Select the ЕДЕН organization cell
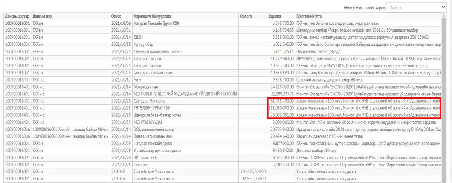 185,37
